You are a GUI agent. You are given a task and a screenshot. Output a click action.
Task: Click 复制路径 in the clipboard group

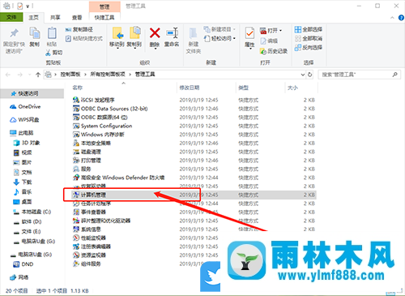[x=79, y=29]
